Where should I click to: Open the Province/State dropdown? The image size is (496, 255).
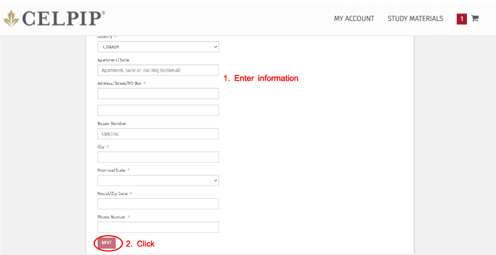(x=158, y=181)
